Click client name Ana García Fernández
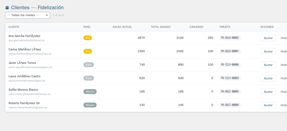Screen dimensions: 287x131 point(24,36)
